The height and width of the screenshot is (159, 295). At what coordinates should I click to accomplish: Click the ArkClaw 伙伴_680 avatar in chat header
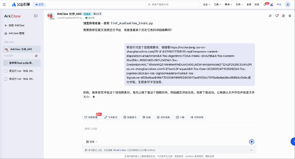(51, 16)
